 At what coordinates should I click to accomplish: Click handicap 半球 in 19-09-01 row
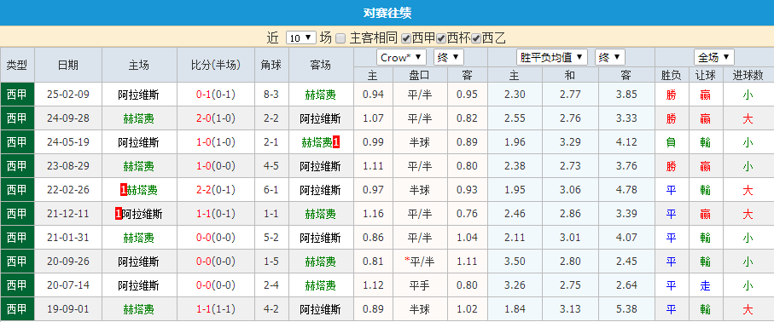click(x=420, y=309)
